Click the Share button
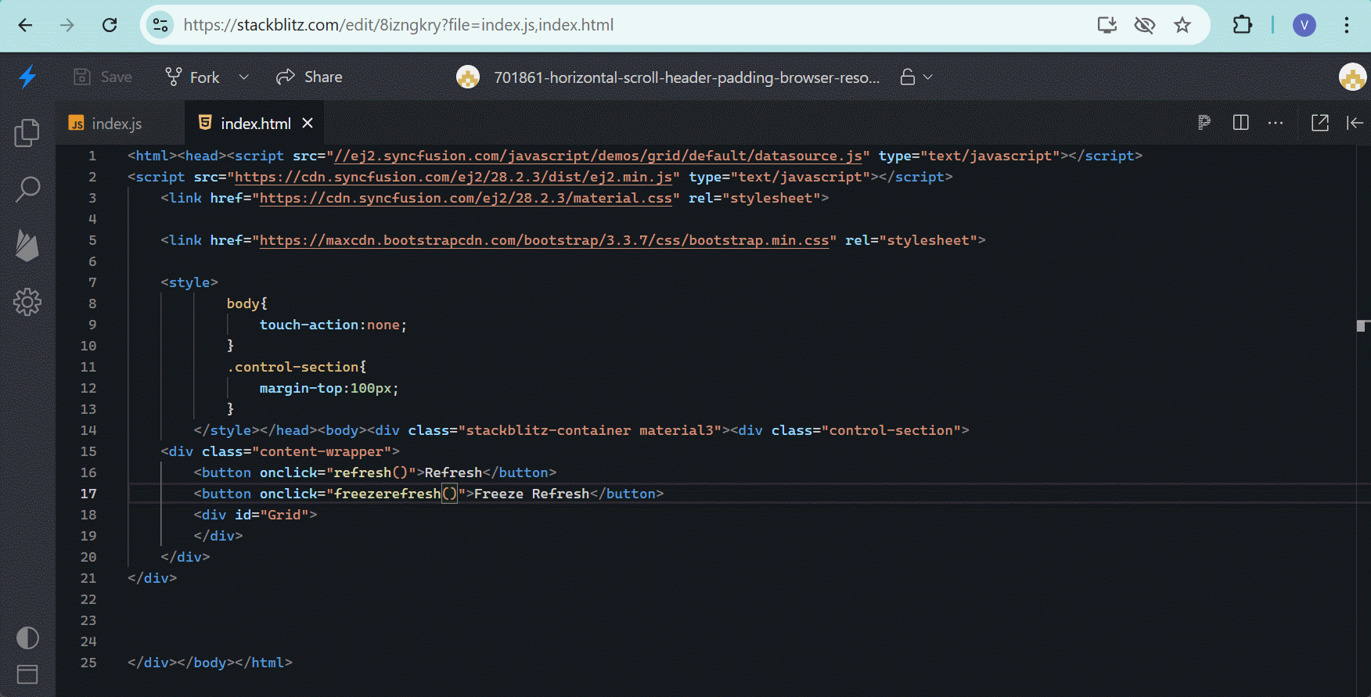Viewport: 1371px width, 697px height. [x=309, y=77]
